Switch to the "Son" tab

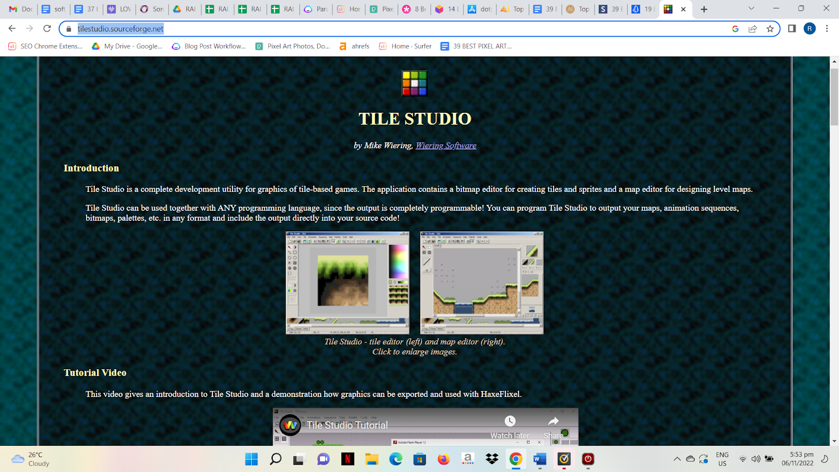point(152,9)
